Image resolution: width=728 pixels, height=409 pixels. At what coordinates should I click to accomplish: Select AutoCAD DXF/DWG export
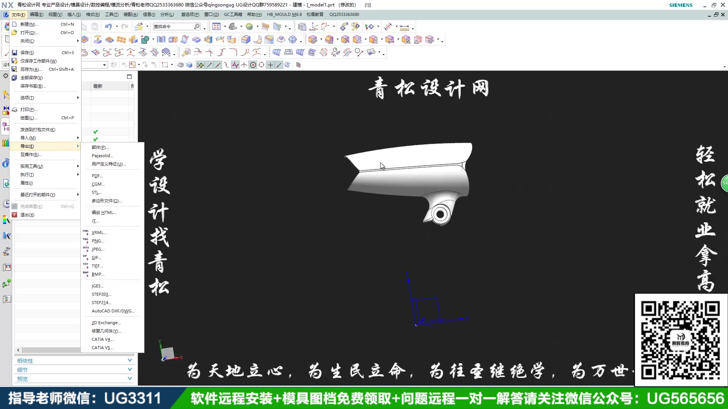pos(113,311)
